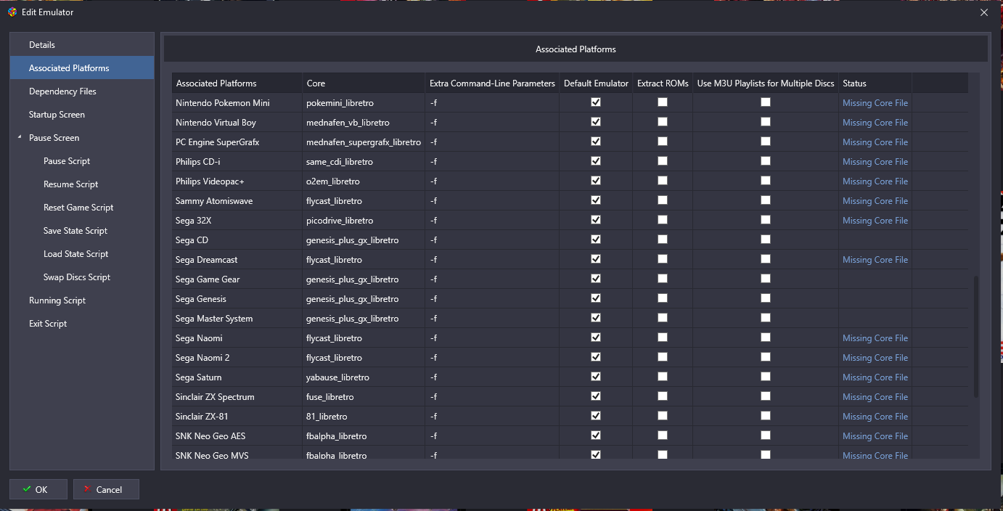The width and height of the screenshot is (1003, 511).
Task: Click the Status column header
Action: (875, 83)
